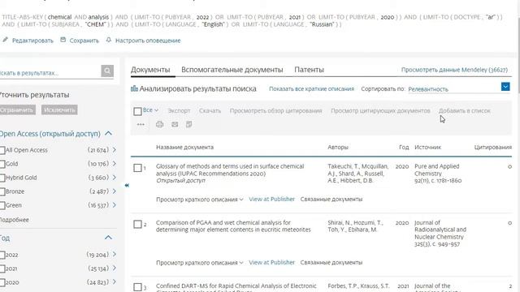Click Скачать in results toolbar
The width and height of the screenshot is (520, 292).
click(x=210, y=110)
